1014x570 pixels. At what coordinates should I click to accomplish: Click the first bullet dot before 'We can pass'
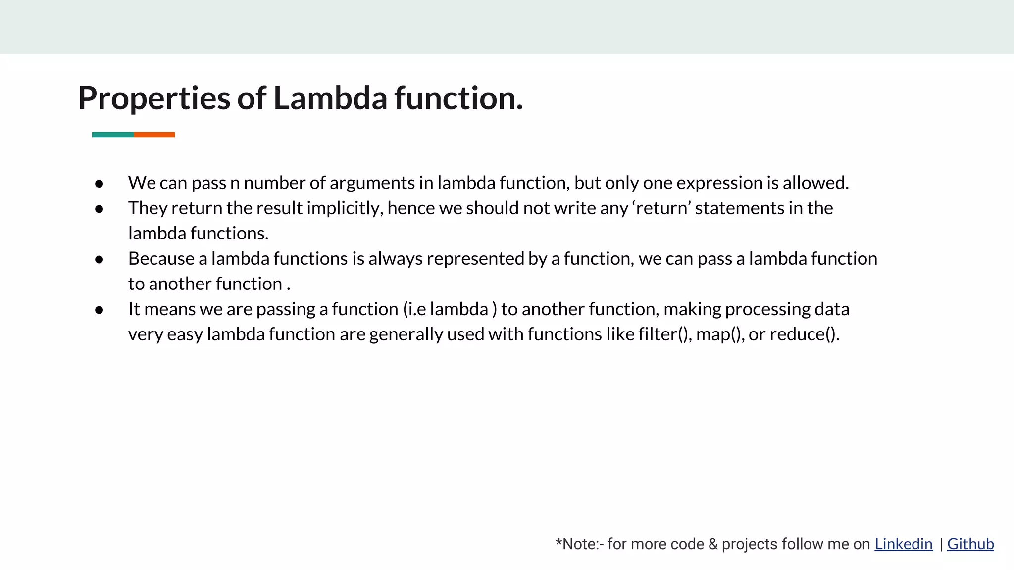[99, 184]
